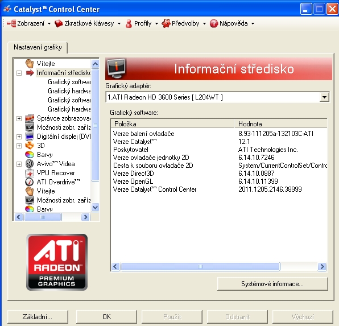Click the Catalyst Control Center title bar icon
Viewport: 339px width, 326px height.
click(x=7, y=9)
